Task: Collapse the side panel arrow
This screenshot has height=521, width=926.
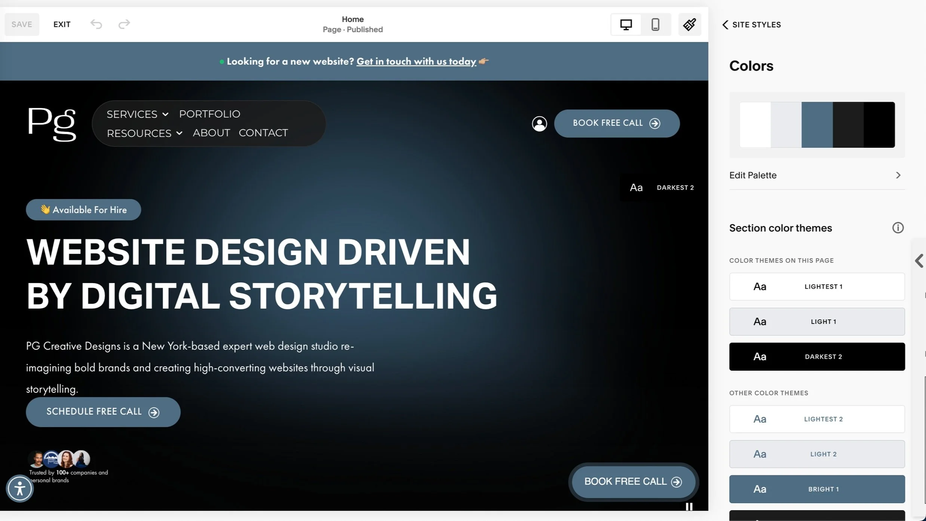Action: coord(919,261)
